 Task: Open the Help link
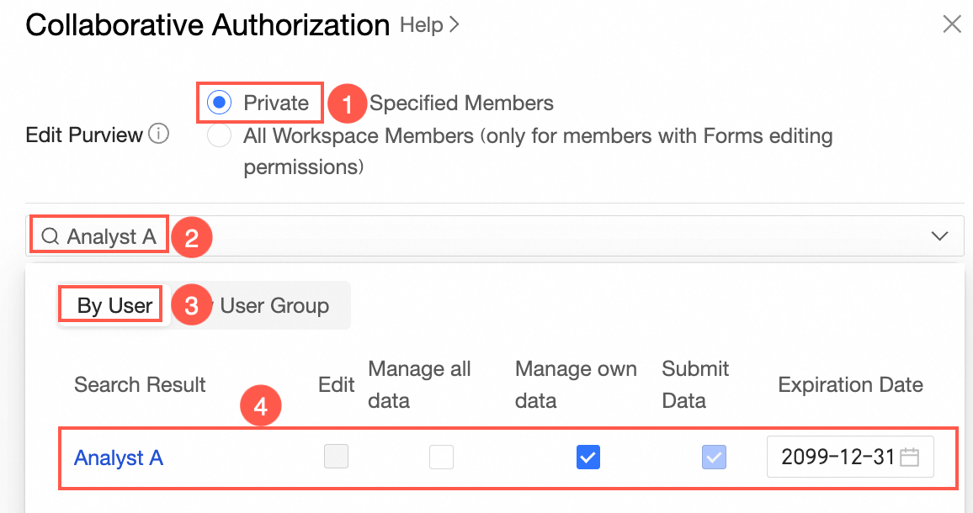[x=421, y=25]
